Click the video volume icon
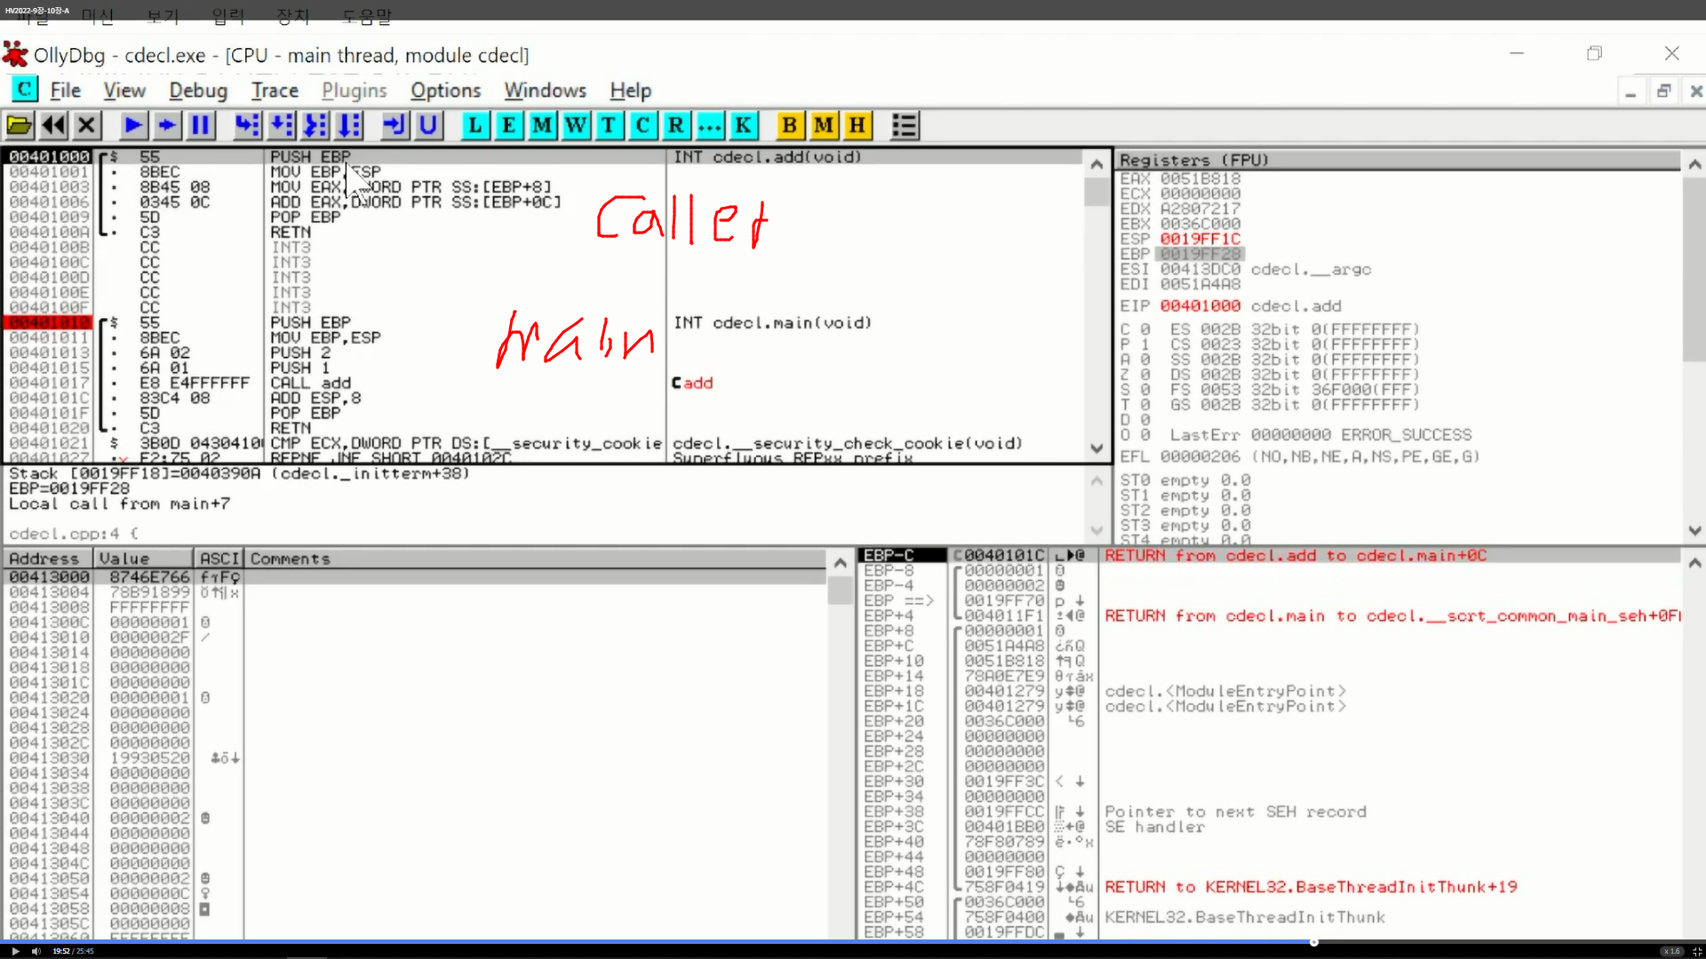 coord(36,951)
